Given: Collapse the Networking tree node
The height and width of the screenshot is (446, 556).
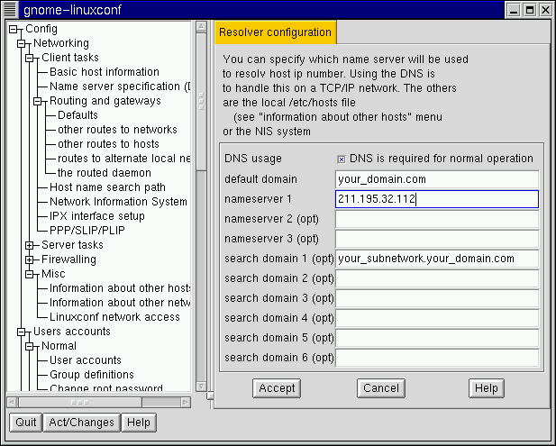Looking at the screenshot, I should [22, 43].
